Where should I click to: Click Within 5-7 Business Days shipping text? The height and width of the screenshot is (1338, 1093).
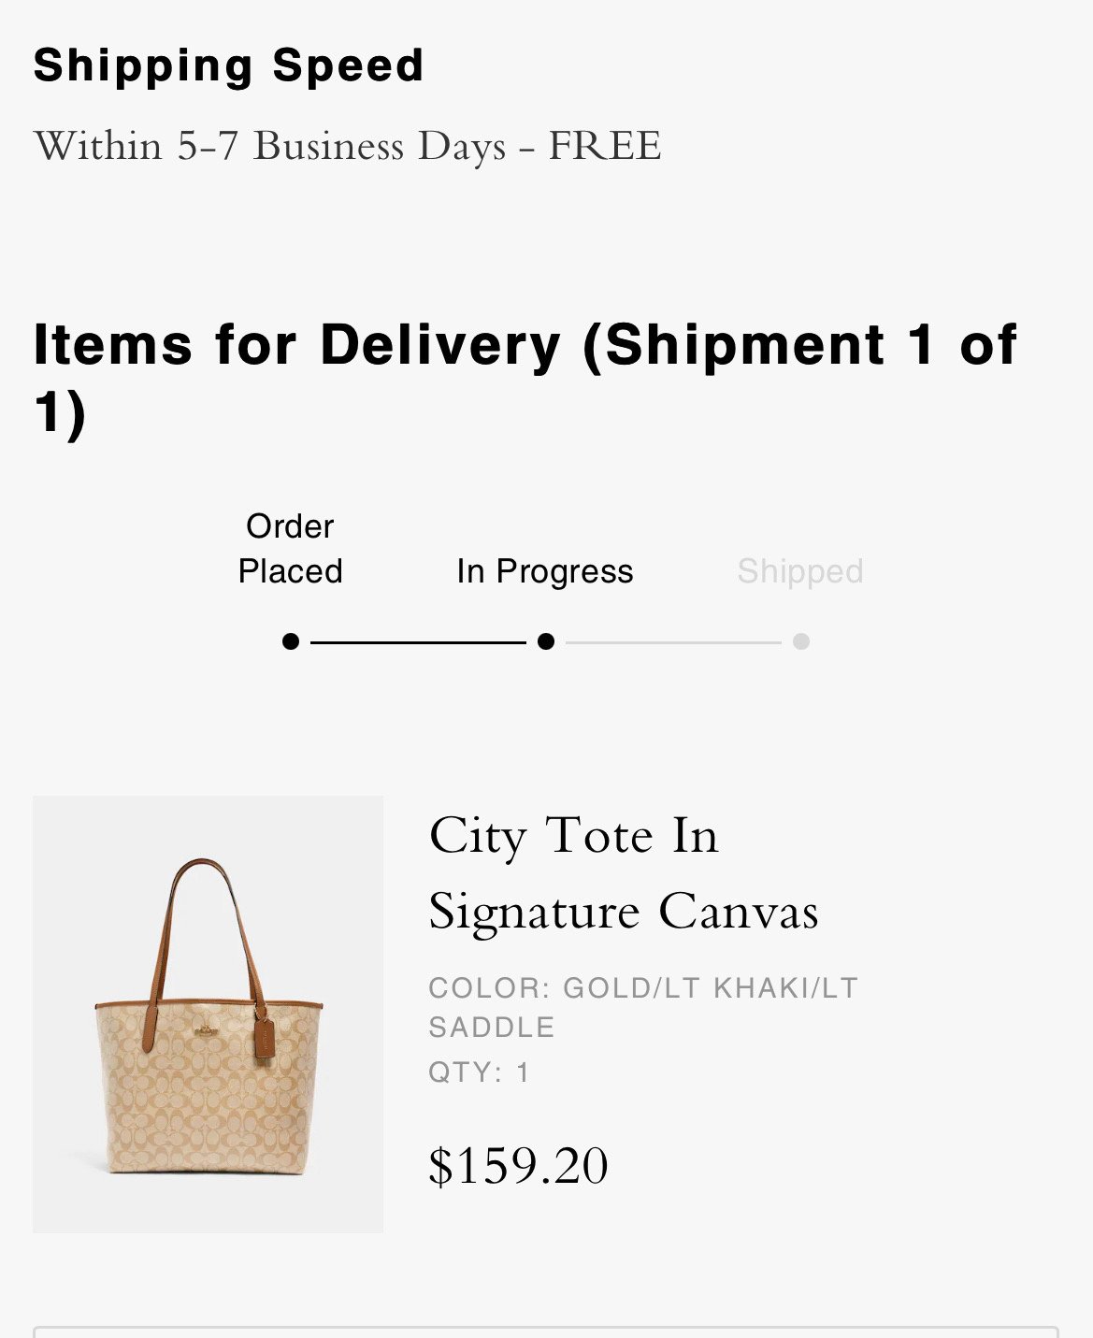point(347,146)
